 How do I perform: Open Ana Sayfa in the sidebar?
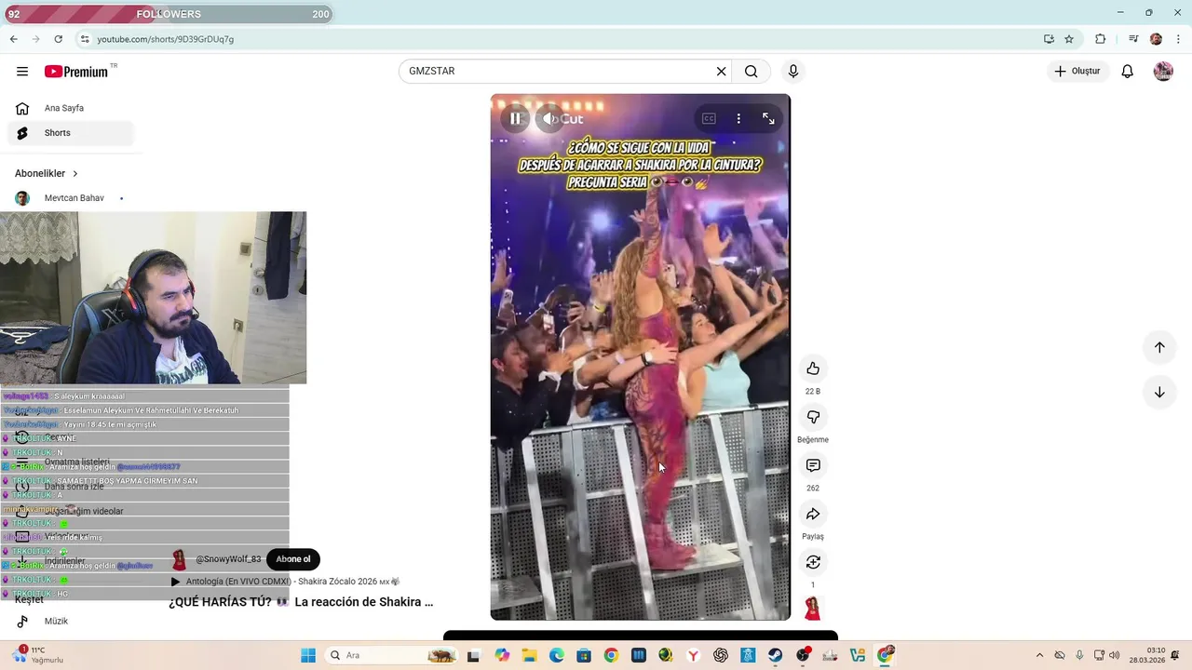click(71, 108)
